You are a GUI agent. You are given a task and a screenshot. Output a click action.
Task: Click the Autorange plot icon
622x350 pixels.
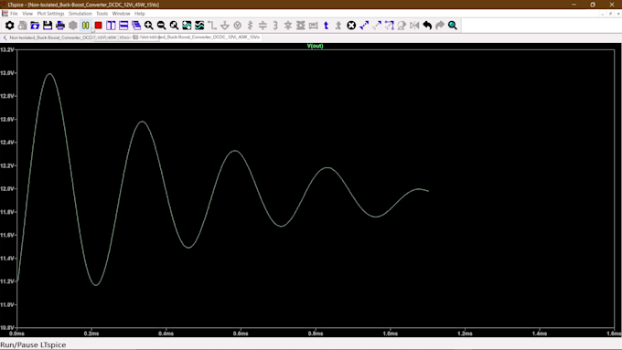(x=187, y=26)
